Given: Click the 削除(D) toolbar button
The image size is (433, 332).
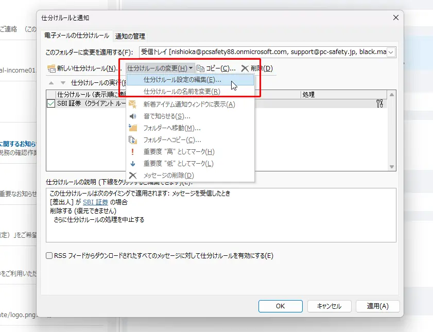Looking at the screenshot, I should click(x=257, y=68).
